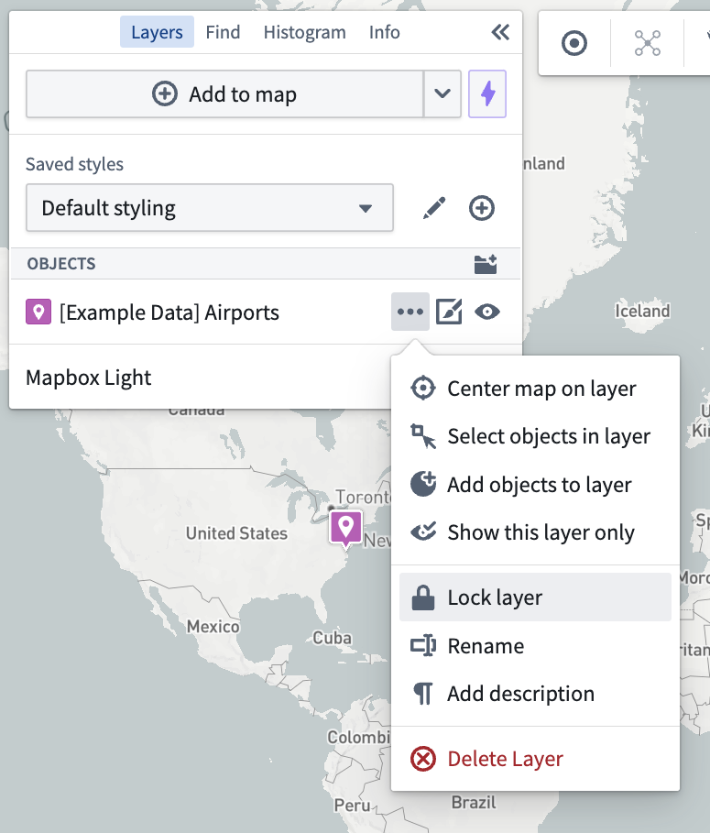This screenshot has width=710, height=833.
Task: Choose Add description from menu
Action: click(535, 694)
